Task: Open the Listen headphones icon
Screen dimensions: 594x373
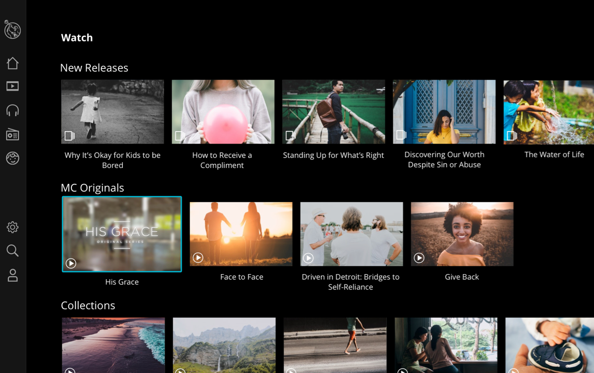Action: point(12,110)
